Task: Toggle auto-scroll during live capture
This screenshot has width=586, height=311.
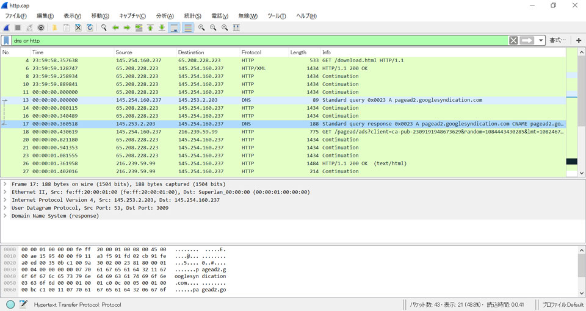Action: pos(174,27)
